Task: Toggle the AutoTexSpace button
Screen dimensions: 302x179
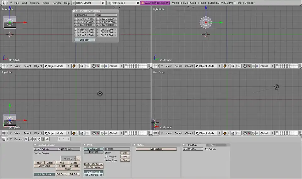Action: [x=44, y=174]
